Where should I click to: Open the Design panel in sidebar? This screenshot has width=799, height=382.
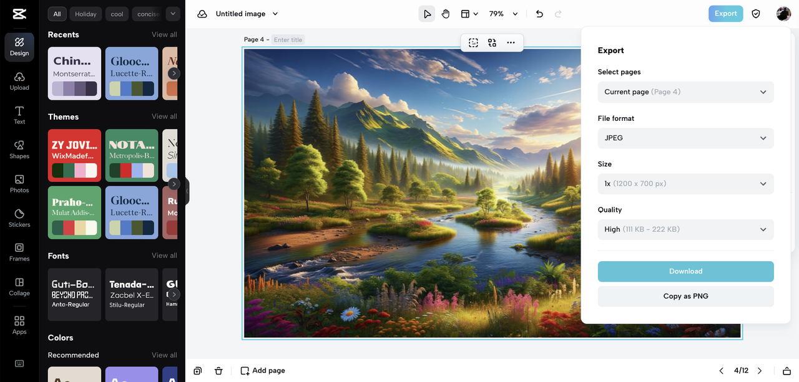19,47
